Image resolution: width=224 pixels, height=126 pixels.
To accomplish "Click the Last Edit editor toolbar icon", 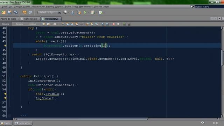I will pos(44,24).
